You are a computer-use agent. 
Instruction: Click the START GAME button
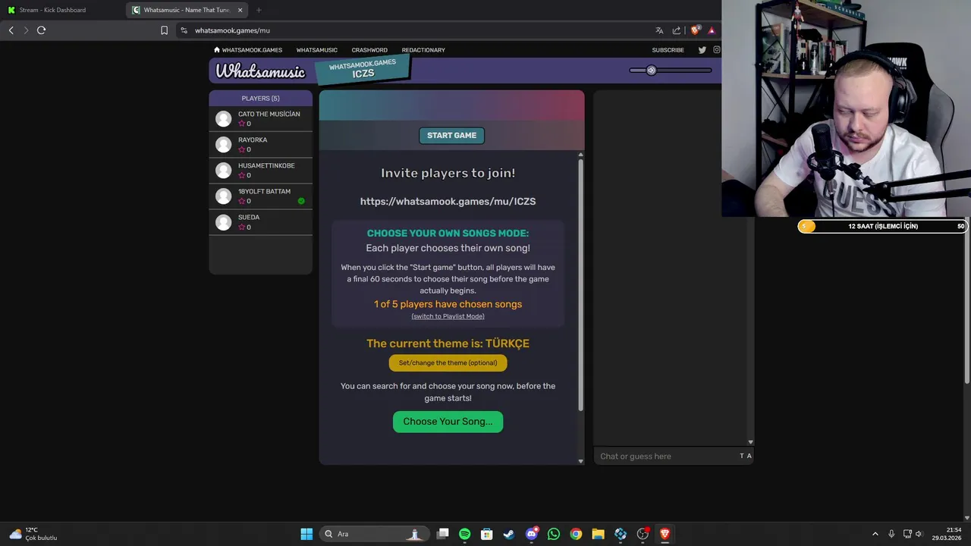[451, 136]
